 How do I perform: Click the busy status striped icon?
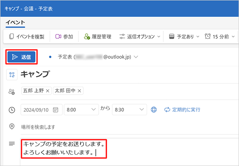(172, 36)
